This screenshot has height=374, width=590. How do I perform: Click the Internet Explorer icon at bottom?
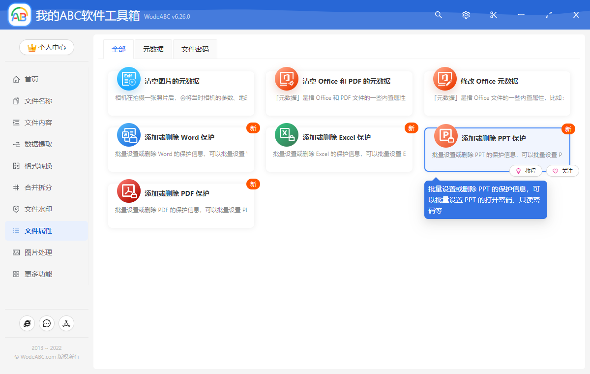(27, 323)
